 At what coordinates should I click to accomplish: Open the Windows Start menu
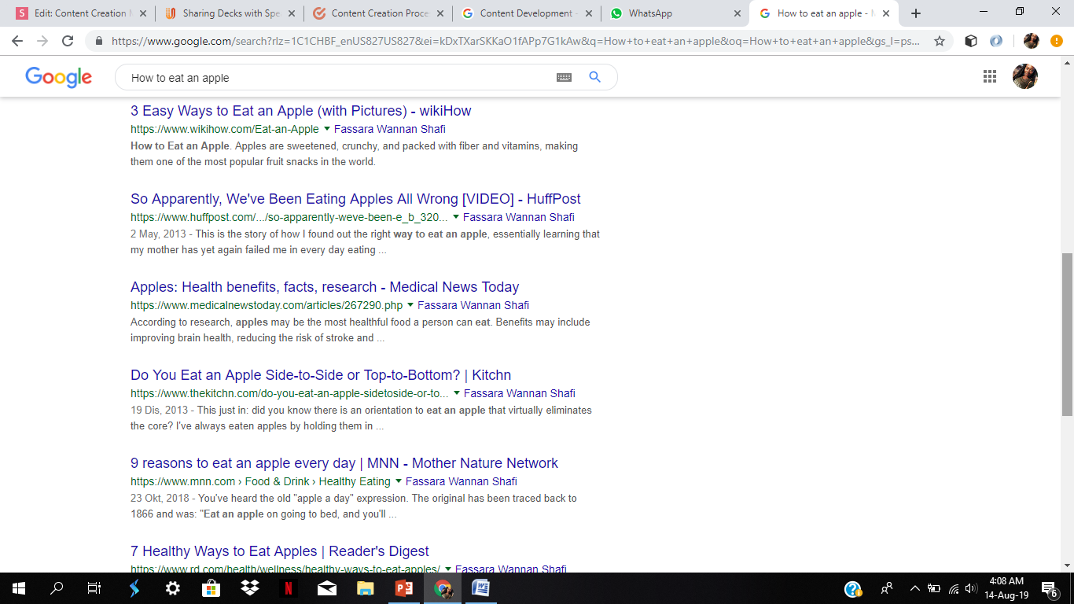(x=19, y=588)
